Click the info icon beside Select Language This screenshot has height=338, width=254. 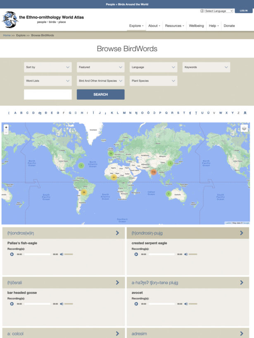202,11
